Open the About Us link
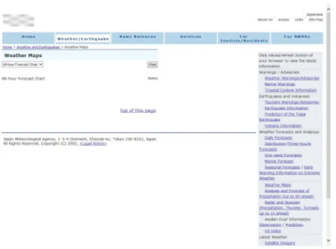Image resolution: width=336 pixels, height=249 pixels. [265, 20]
